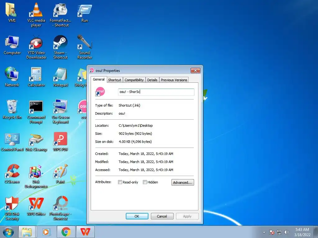Viewport: 318px width, 238px height.
Task: Click the osu! shortcut icon in the dialog
Action: 100,91
